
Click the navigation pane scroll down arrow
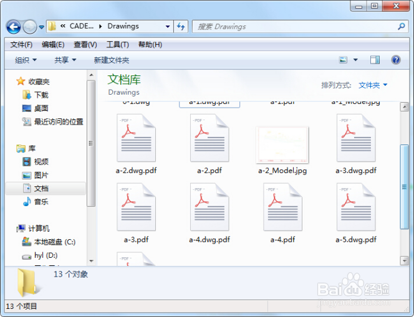[x=92, y=261]
